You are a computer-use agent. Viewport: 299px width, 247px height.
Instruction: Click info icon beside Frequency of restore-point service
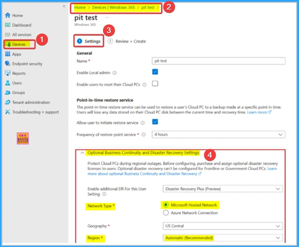tap(144, 135)
